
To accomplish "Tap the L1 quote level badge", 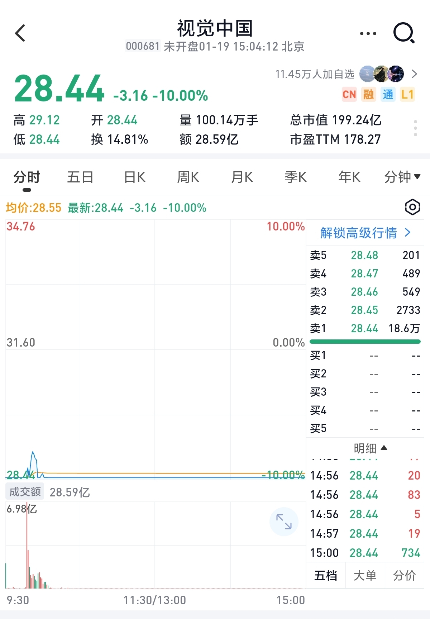I will (x=407, y=94).
